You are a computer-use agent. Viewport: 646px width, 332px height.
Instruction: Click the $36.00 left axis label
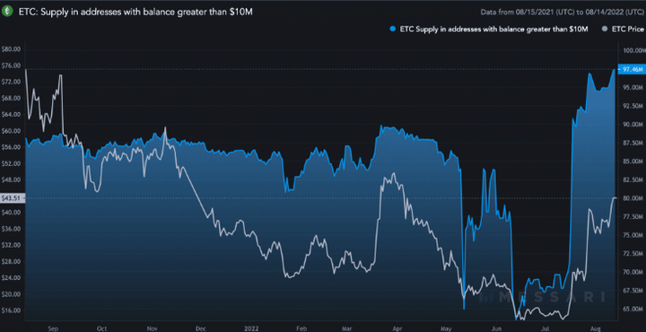point(12,228)
